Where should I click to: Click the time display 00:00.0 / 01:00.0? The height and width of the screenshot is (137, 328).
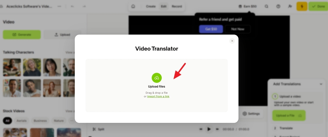click(x=236, y=129)
